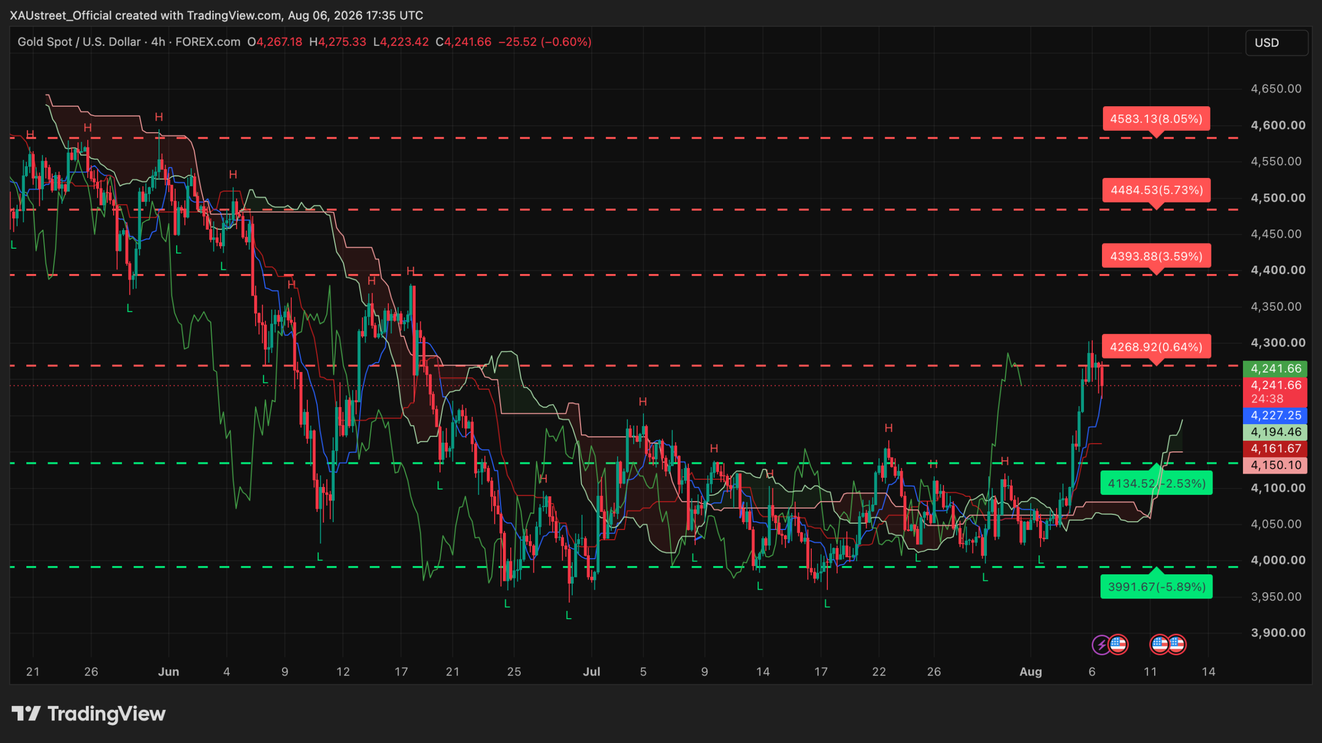Screen dimensions: 1322x743
Task: Click the dark red 4,161.67 price tag
Action: (x=1275, y=448)
